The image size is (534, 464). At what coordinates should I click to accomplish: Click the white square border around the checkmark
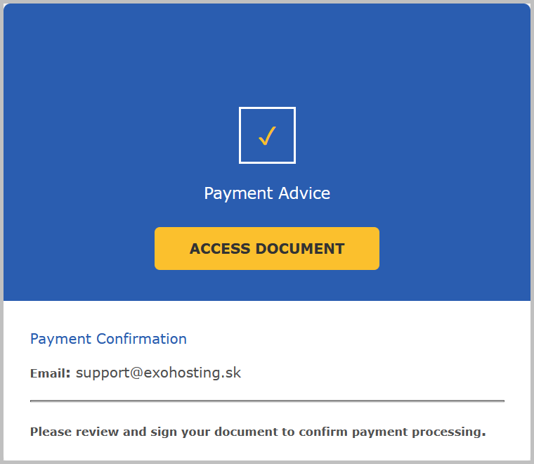click(241, 136)
